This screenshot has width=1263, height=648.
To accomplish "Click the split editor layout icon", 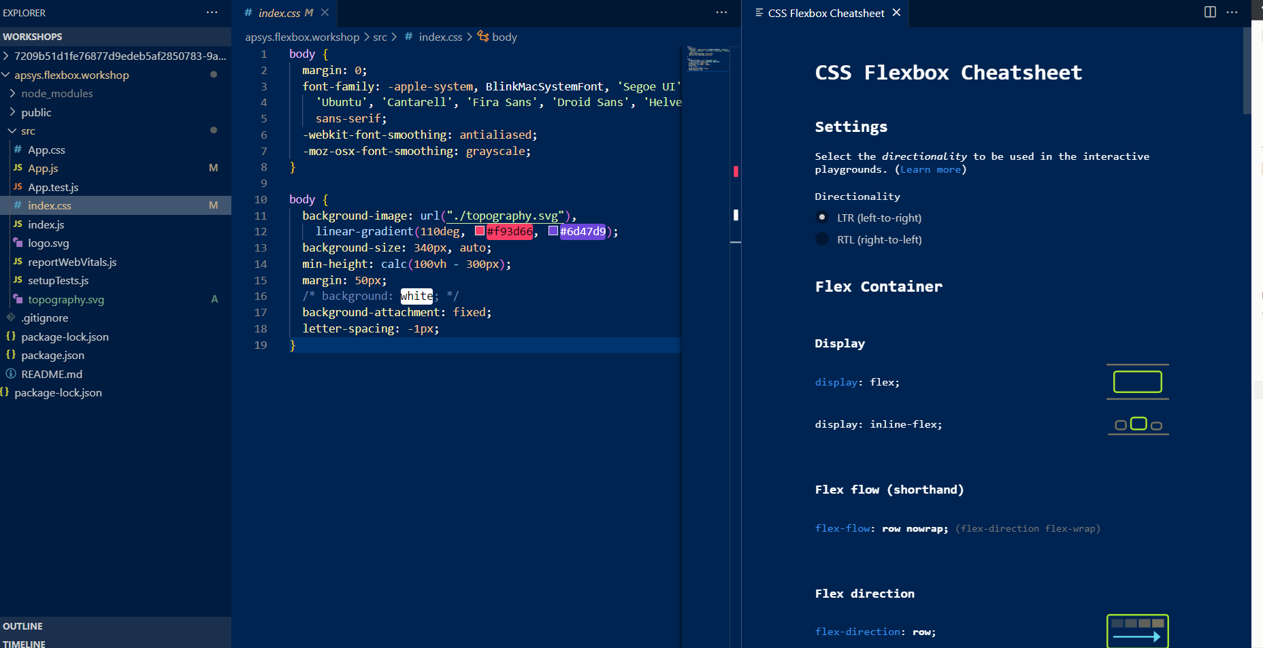I will click(x=1210, y=12).
